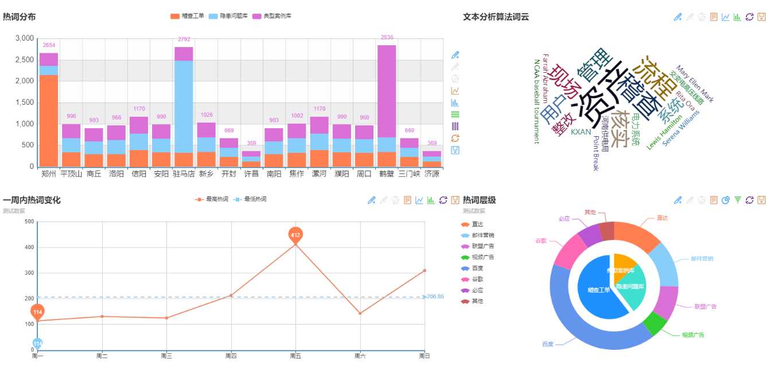Switch word cloud chart to line type
The width and height of the screenshot is (771, 367).
tap(726, 17)
